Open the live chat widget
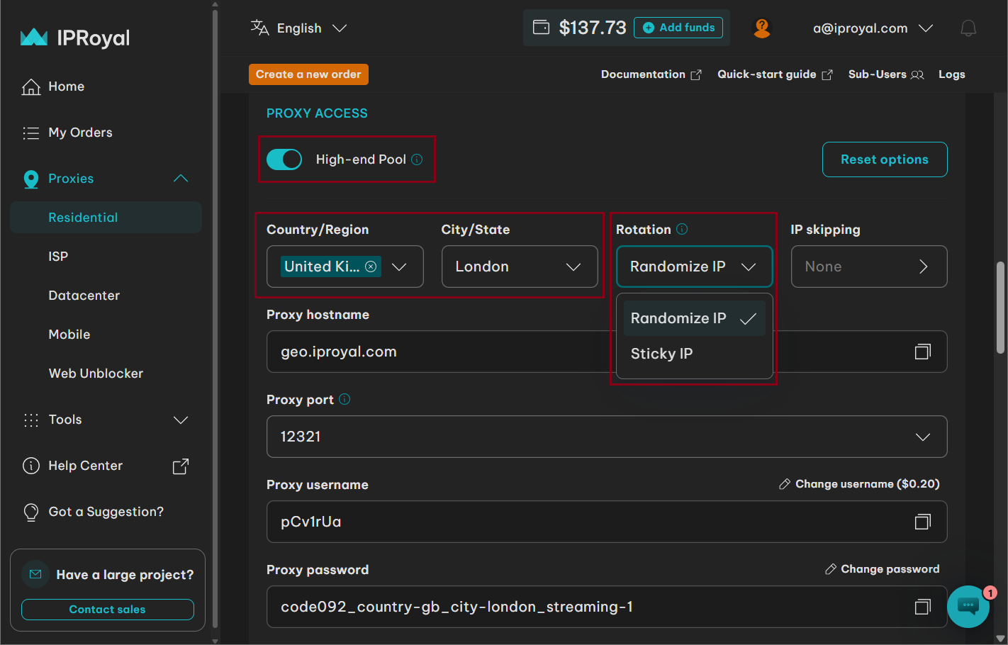This screenshot has height=645, width=1008. click(968, 606)
